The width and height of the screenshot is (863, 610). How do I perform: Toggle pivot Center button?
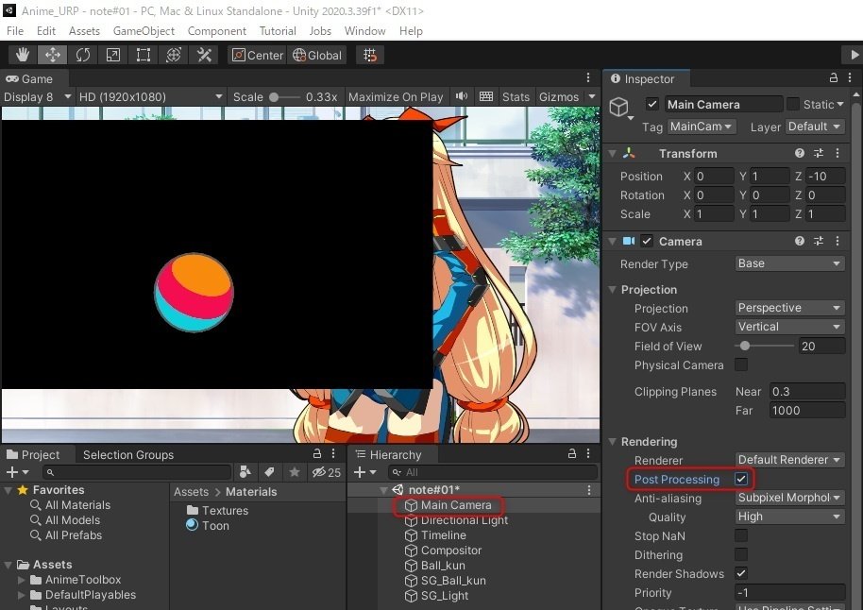258,55
